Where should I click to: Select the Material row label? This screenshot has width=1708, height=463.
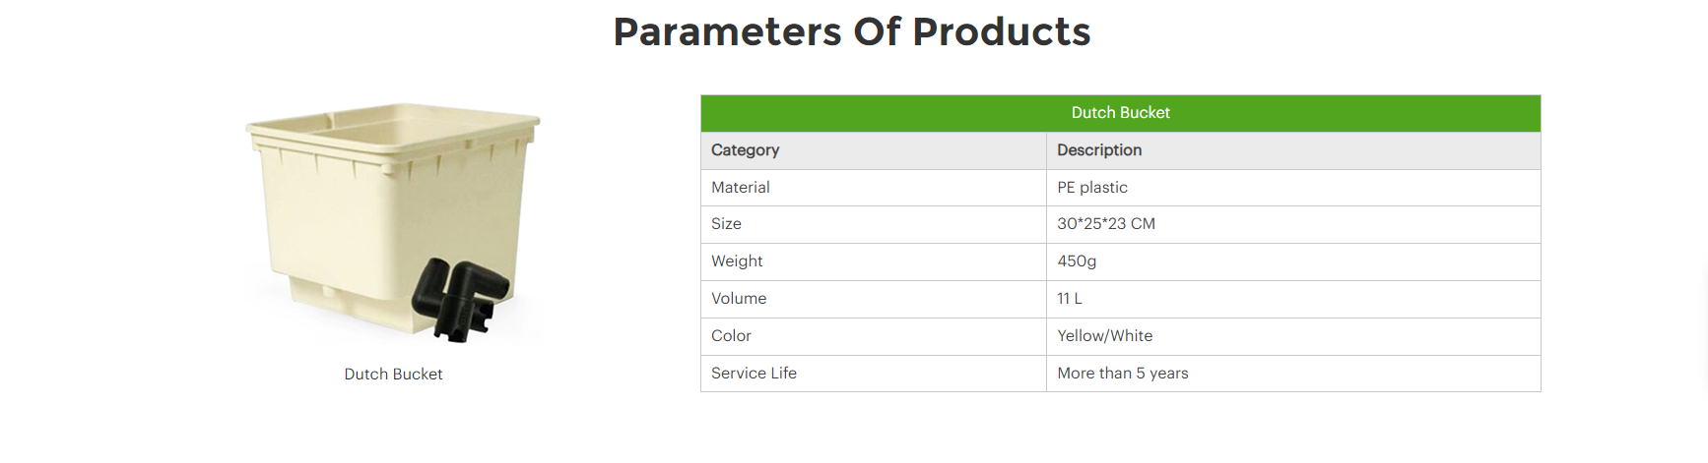(x=741, y=188)
